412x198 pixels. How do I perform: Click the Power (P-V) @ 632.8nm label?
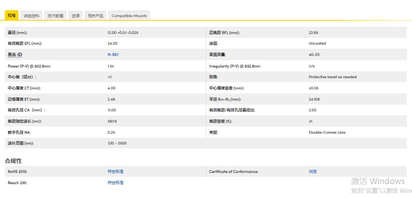pos(30,66)
